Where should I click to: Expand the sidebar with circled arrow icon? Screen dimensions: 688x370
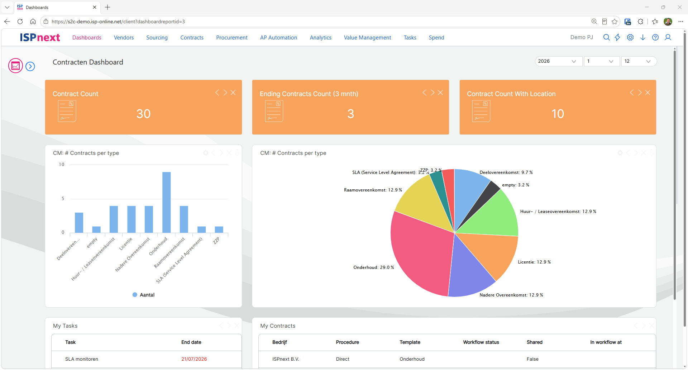(30, 66)
